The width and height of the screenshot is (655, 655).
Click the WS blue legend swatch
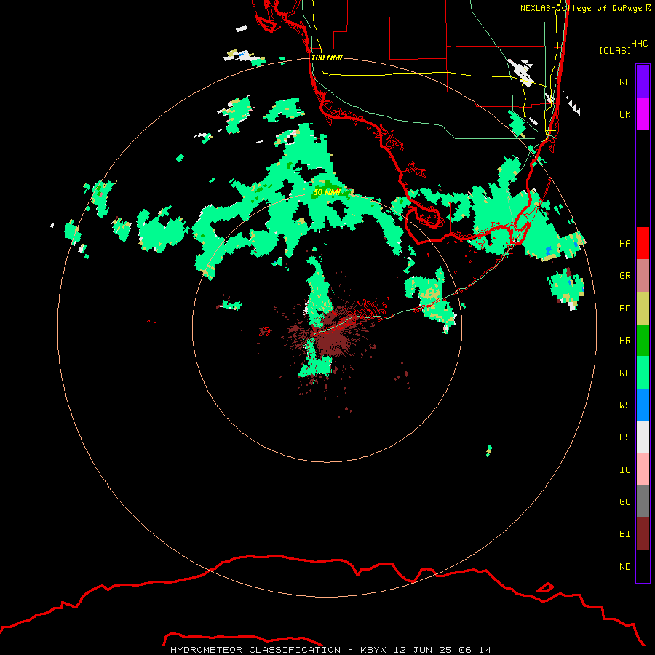(x=643, y=405)
